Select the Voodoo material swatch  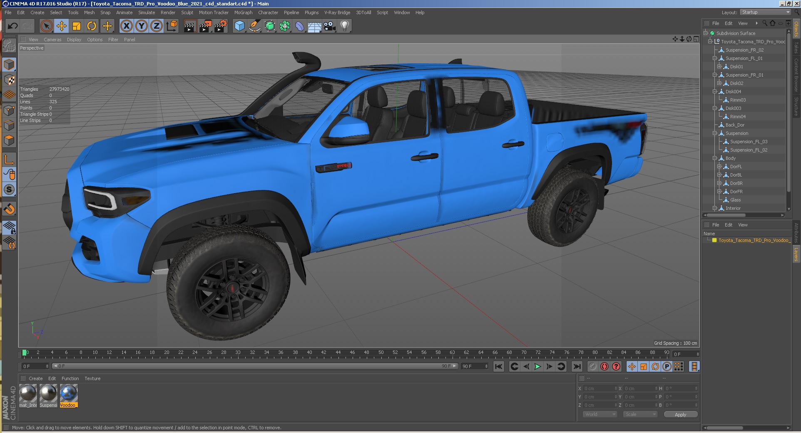coord(68,396)
